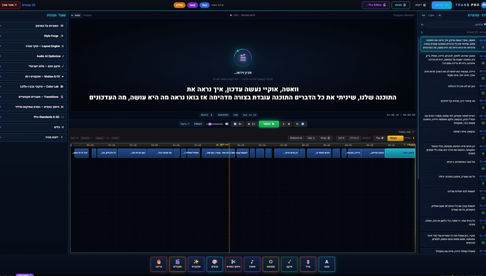Click the Set Start (תחילה Z) button
This screenshot has height=276, width=486.
(x=354, y=138)
